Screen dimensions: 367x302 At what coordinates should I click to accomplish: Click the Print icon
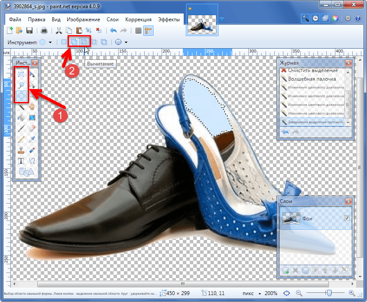click(44, 30)
